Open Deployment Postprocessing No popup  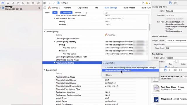point(108,95)
